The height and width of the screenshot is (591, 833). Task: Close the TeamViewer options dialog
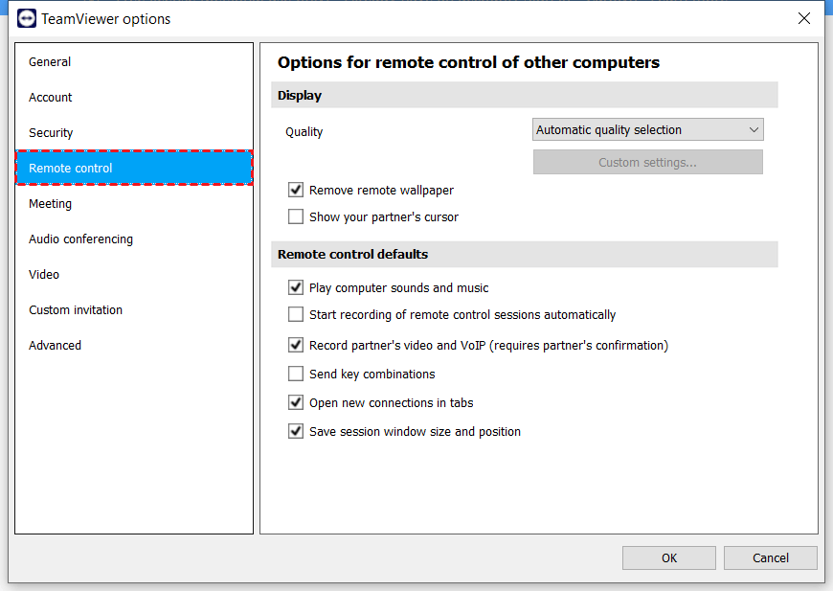pyautogui.click(x=803, y=18)
